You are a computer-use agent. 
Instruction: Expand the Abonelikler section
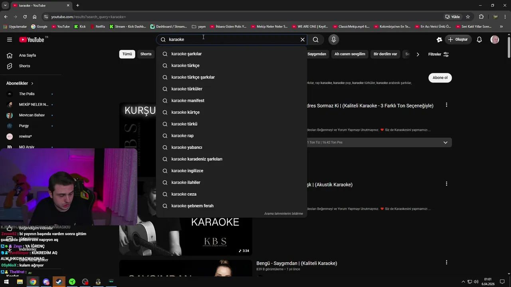point(20,83)
